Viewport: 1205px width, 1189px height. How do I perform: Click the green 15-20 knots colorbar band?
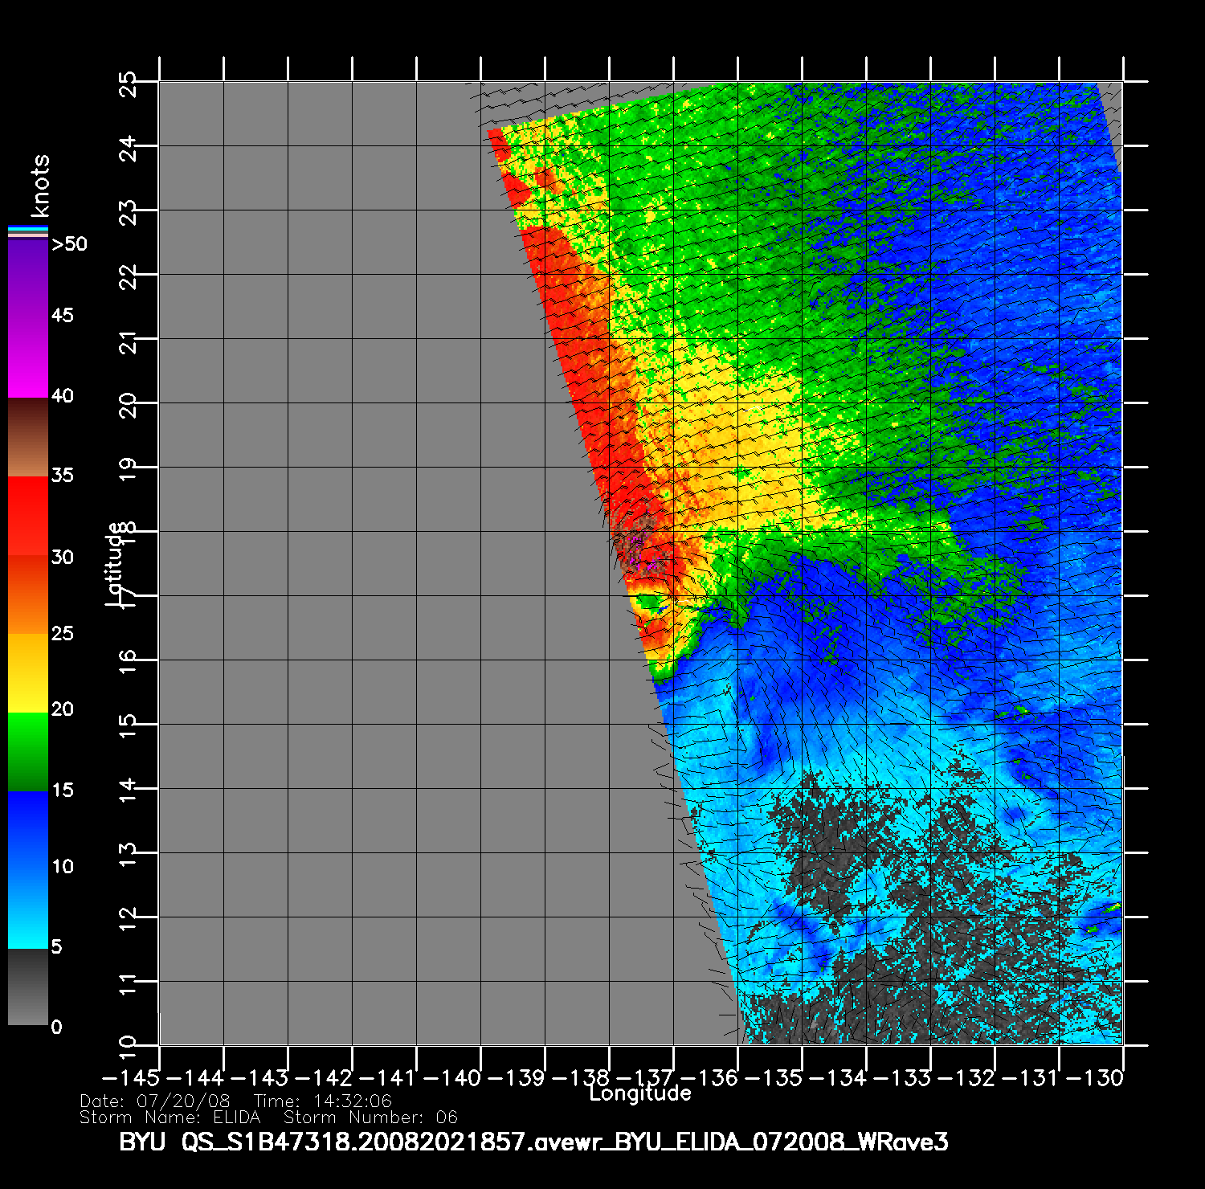tap(27, 752)
